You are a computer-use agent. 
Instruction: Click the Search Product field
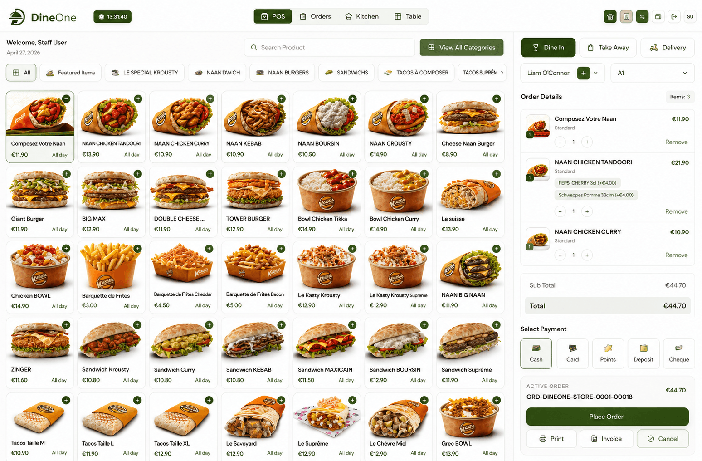click(x=330, y=48)
